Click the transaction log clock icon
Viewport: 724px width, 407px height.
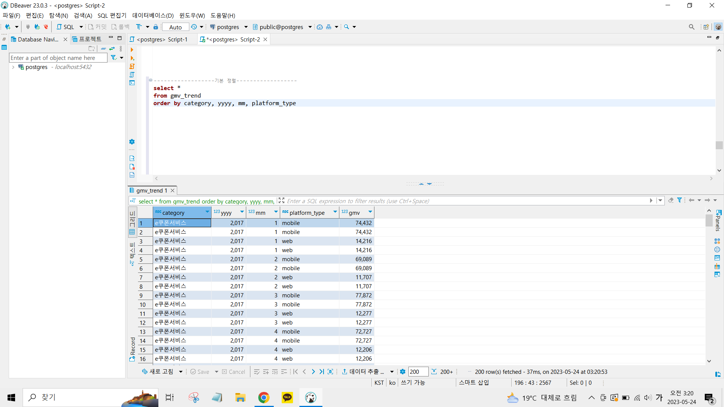click(194, 27)
